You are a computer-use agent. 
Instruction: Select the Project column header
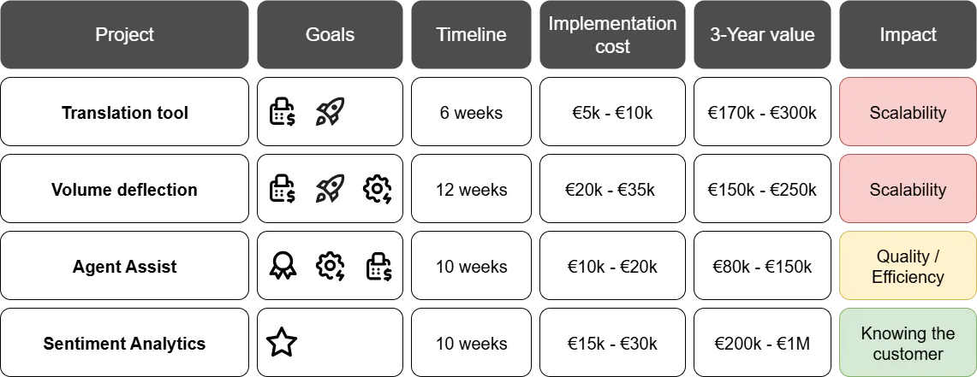click(124, 35)
